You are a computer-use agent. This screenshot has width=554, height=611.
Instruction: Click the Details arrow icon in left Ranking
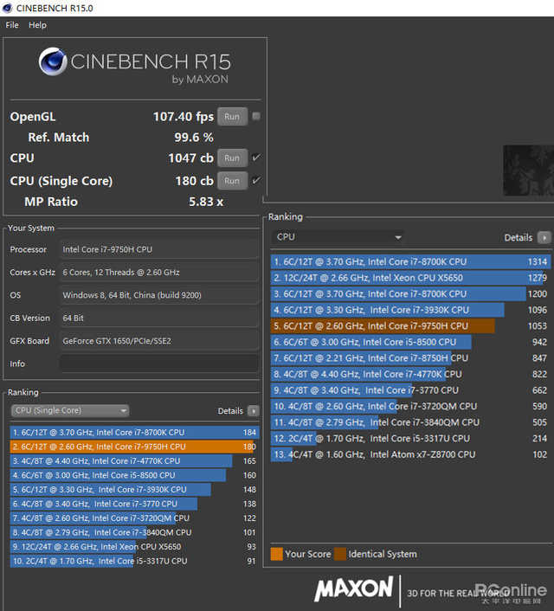coord(253,411)
